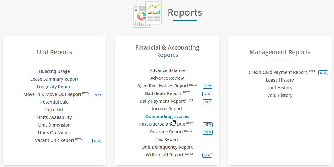Open the Tax Report link
The height and width of the screenshot is (167, 334).
[167, 139]
